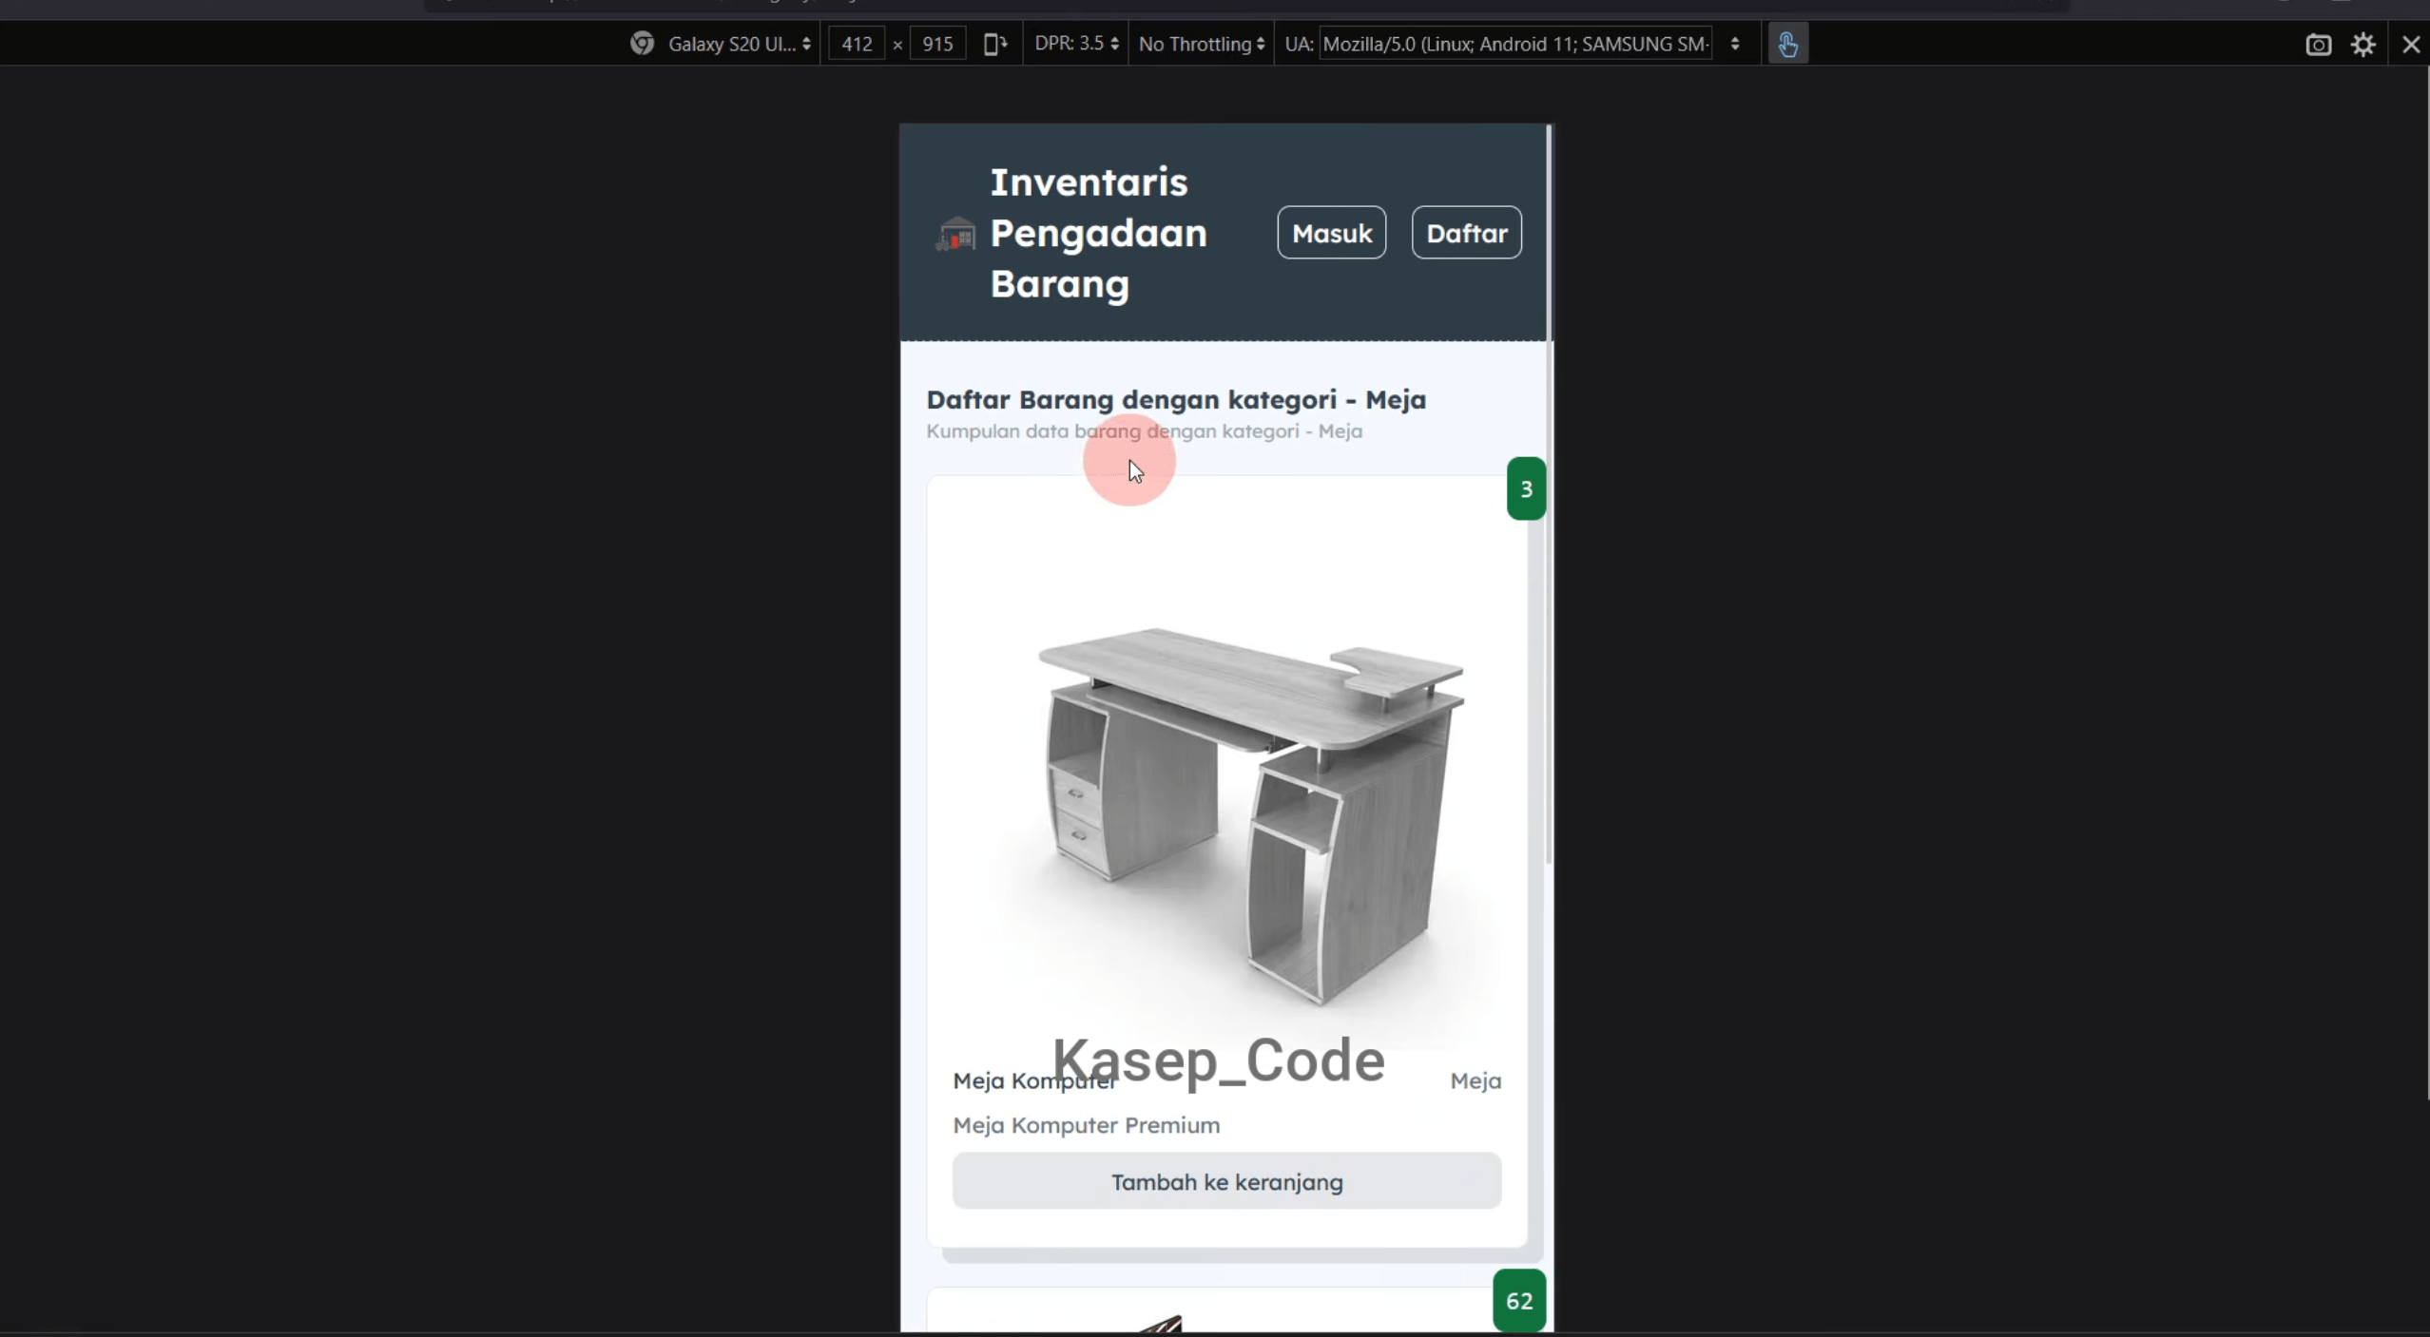
Task: Rotate the viewport orientation icon
Action: point(994,44)
